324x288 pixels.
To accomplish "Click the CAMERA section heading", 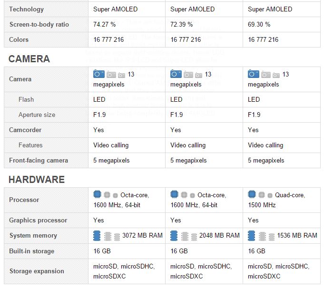I will (29, 59).
